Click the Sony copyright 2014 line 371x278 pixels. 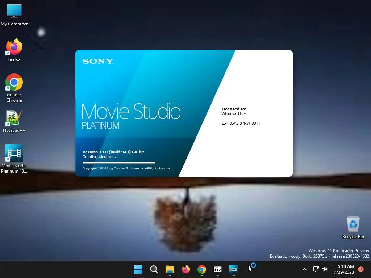pos(127,168)
